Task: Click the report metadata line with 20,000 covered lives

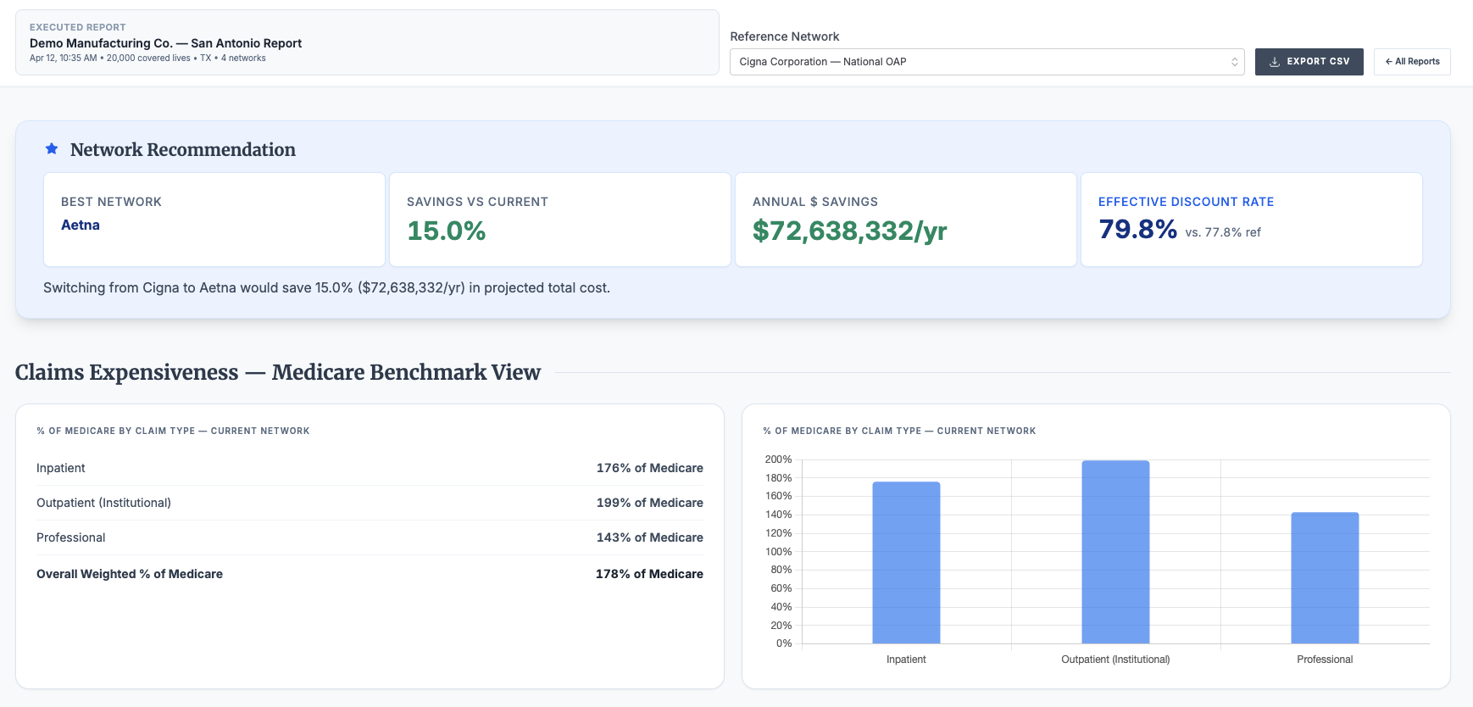Action: [147, 58]
